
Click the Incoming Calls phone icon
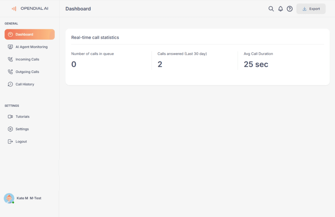[x=10, y=59]
